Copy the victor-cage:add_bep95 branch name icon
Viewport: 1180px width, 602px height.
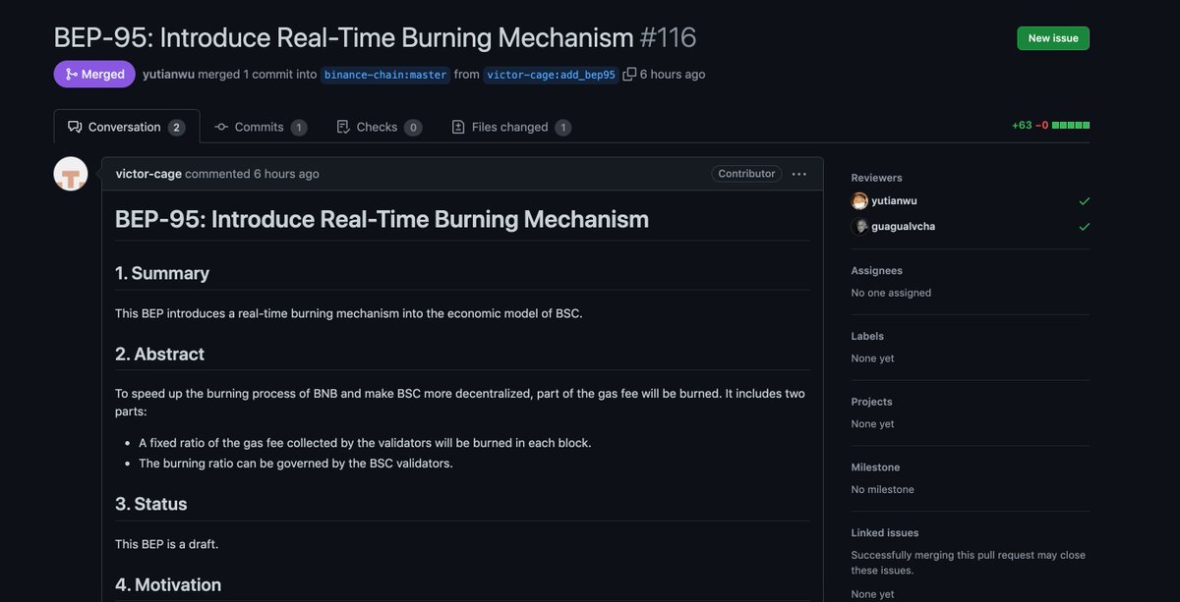pyautogui.click(x=629, y=73)
